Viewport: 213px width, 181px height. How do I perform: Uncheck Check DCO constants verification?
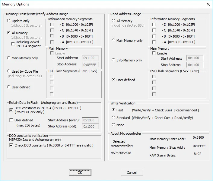click(x=11, y=145)
